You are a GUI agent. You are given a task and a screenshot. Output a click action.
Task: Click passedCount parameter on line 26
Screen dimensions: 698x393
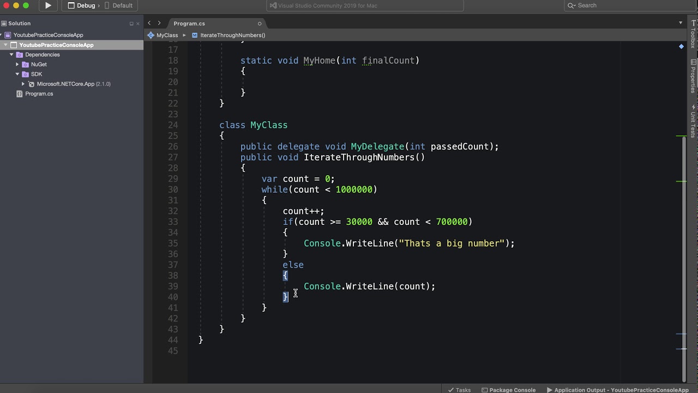pyautogui.click(x=460, y=146)
